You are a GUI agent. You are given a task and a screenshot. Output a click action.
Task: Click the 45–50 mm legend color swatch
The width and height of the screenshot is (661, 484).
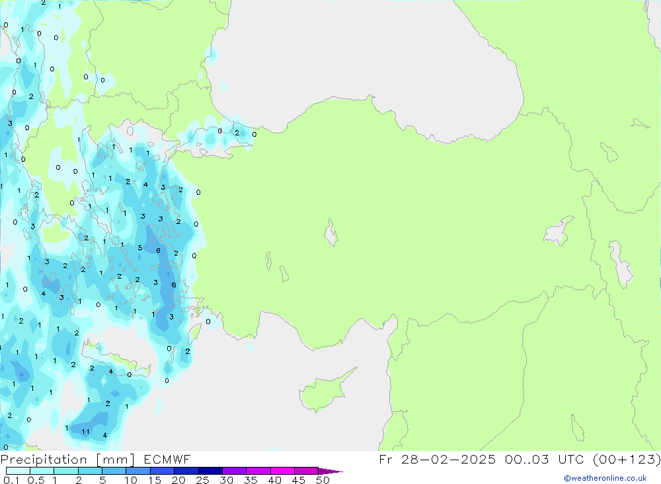point(307,471)
